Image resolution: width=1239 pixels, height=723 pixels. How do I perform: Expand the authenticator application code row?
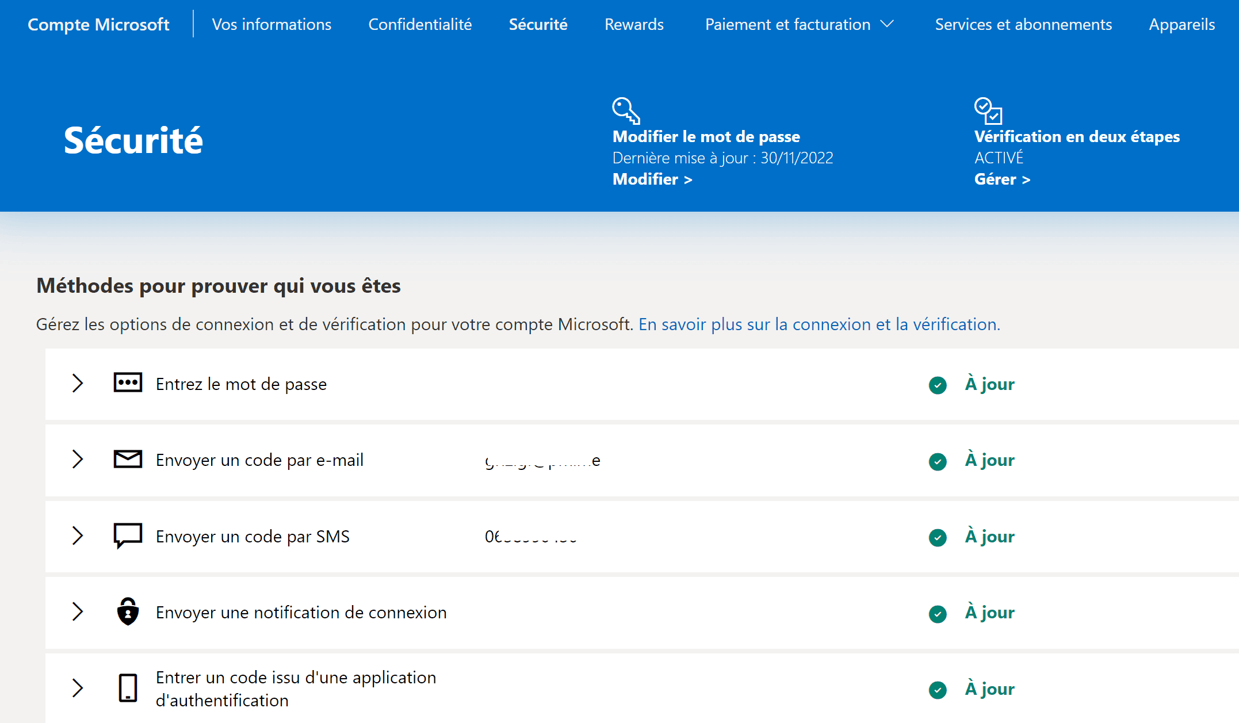pos(78,688)
